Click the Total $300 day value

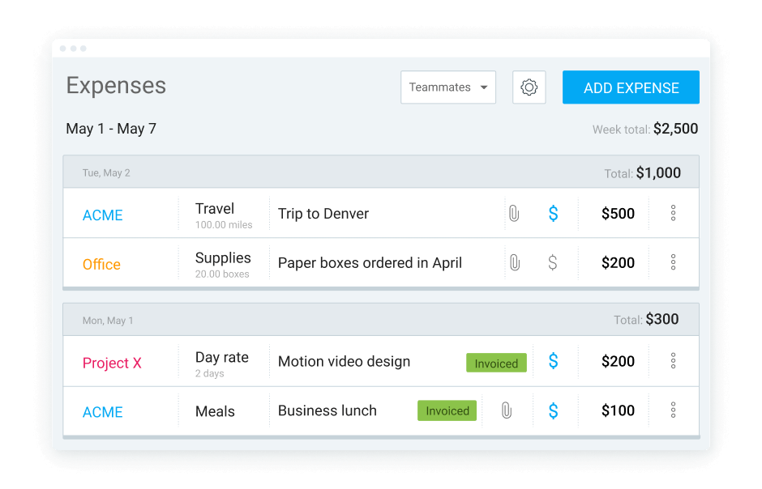click(x=662, y=319)
